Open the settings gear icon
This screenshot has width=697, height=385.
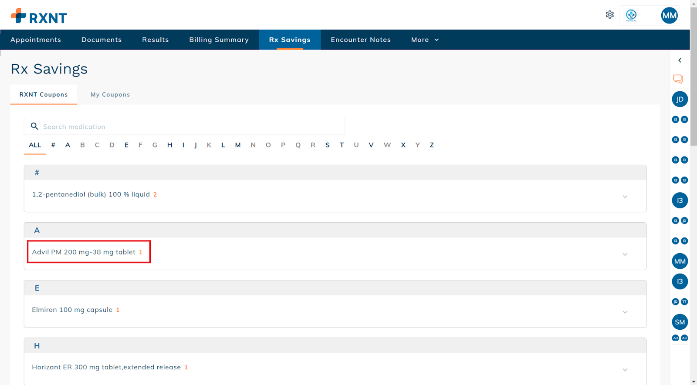(x=610, y=15)
